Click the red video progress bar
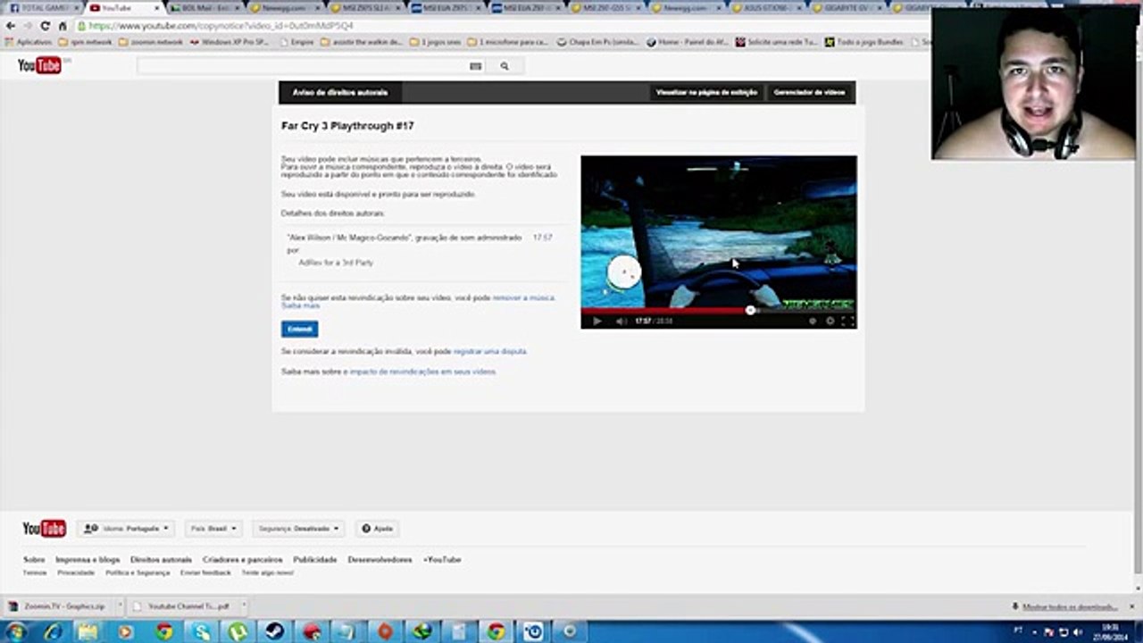Screen dimensions: 1143x643 [665, 311]
